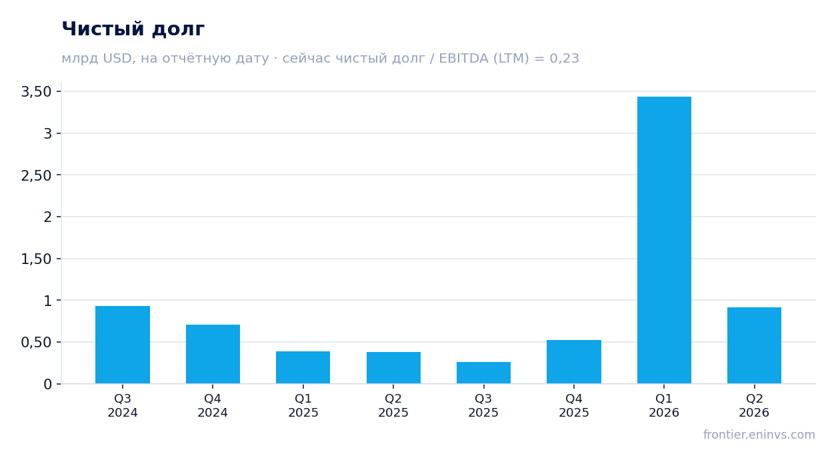This screenshot has width=836, height=462.
Task: Click the y-axis label 2
Action: pos(47,217)
